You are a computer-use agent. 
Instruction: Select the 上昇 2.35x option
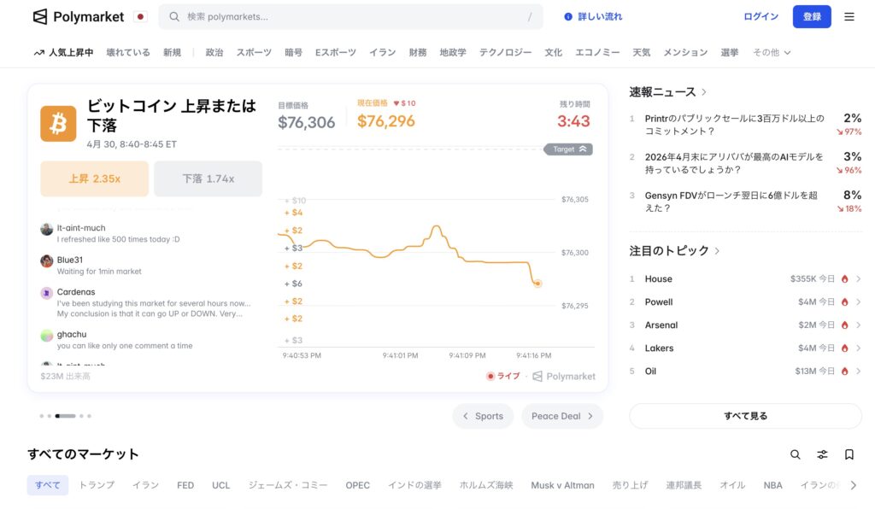[94, 178]
